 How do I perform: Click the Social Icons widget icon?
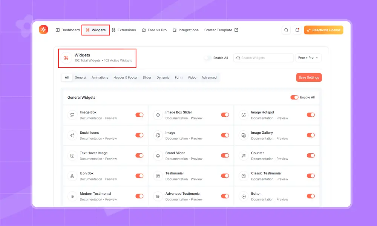pyautogui.click(x=72, y=135)
